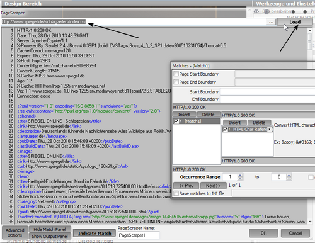Enable the Page End Boundary checkbox
The height and width of the screenshot is (243, 315).
tap(176, 82)
